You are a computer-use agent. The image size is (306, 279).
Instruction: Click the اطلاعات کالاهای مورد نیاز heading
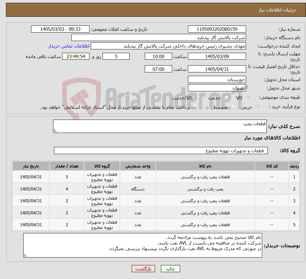[272, 138]
